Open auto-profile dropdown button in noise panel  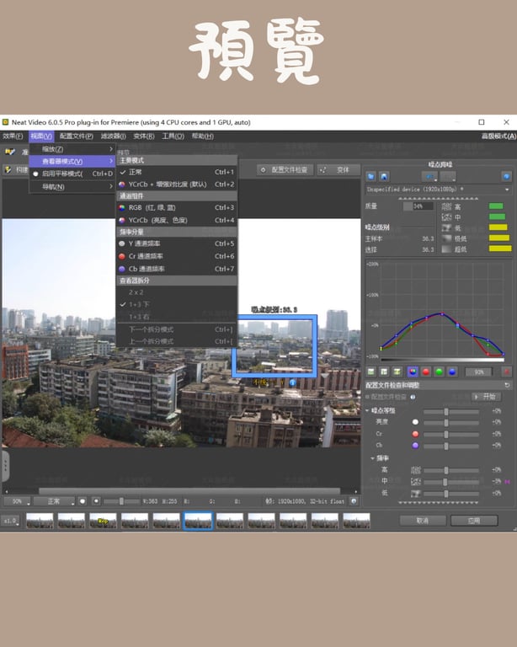(430, 177)
